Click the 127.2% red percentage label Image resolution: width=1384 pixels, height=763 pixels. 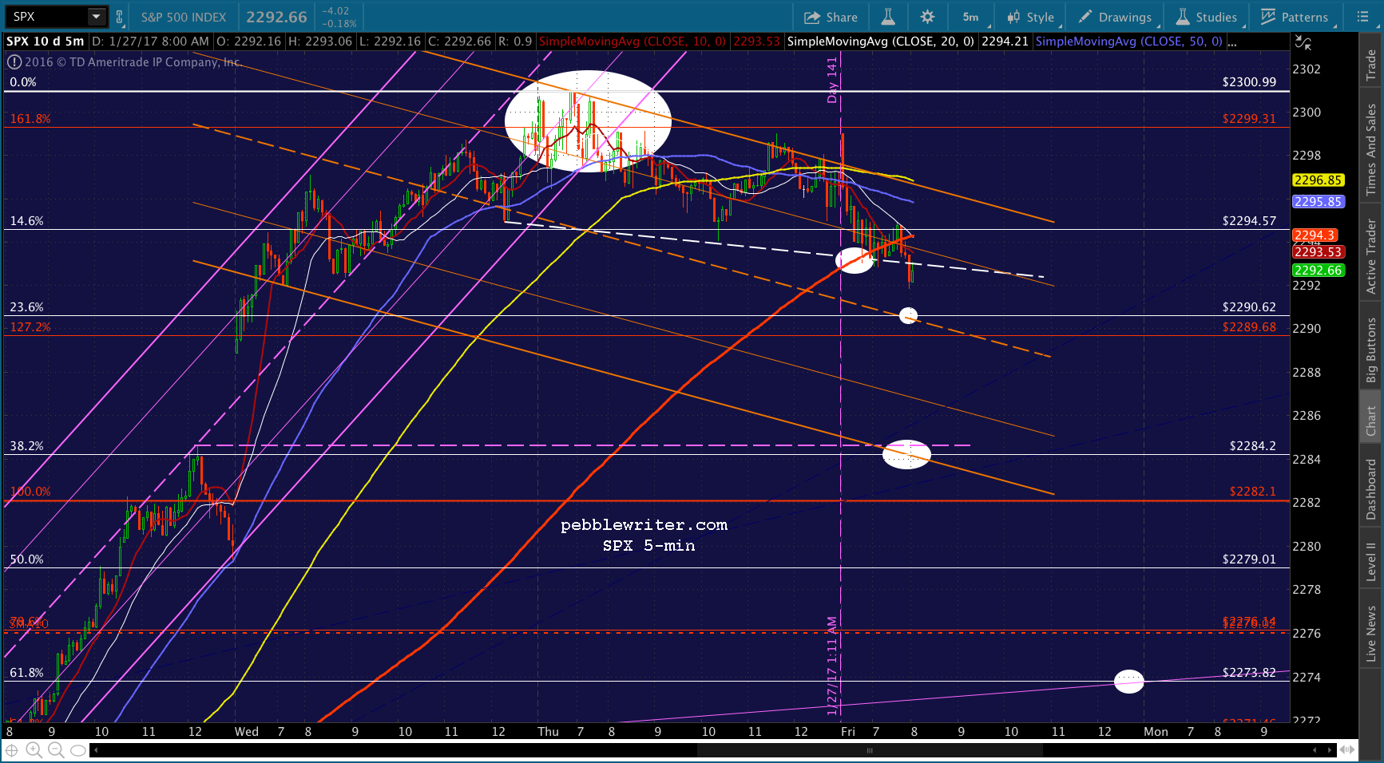(x=30, y=327)
